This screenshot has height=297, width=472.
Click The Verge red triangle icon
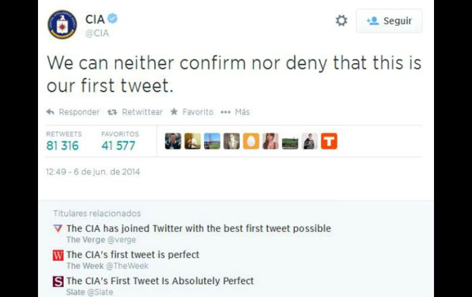pyautogui.click(x=58, y=228)
